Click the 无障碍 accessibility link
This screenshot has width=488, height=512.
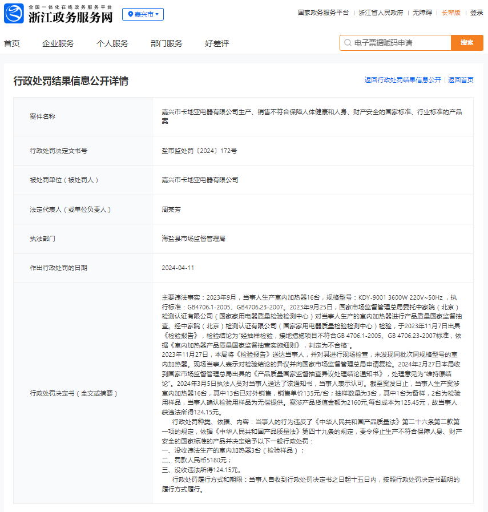tap(422, 13)
